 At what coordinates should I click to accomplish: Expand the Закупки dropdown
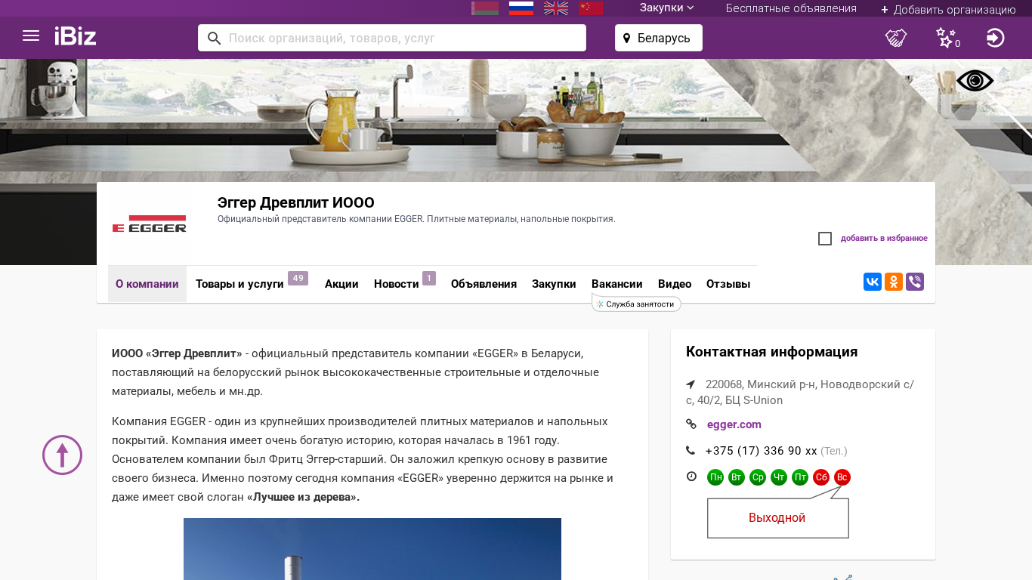666,8
